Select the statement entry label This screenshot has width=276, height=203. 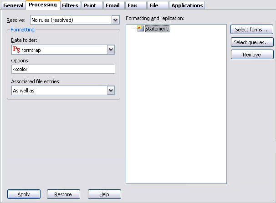(157, 29)
